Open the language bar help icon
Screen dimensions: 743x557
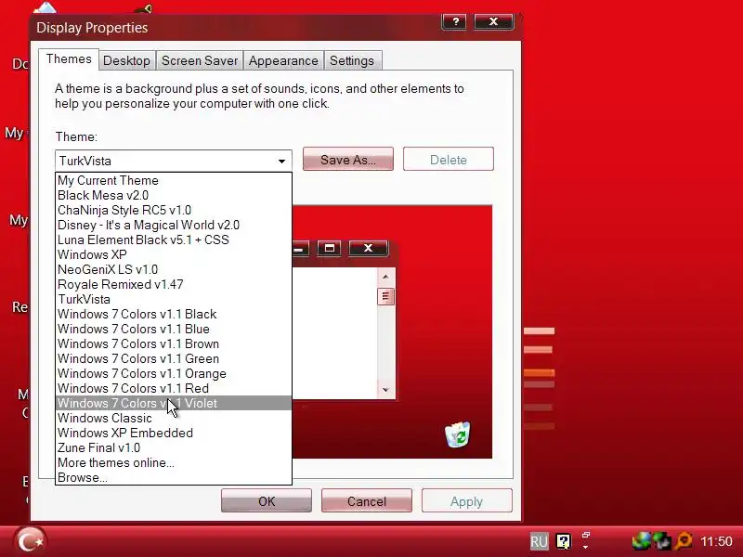tap(564, 541)
